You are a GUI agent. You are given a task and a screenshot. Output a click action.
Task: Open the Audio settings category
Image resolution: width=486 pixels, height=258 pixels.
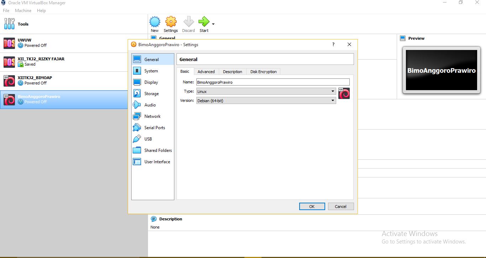(x=153, y=105)
